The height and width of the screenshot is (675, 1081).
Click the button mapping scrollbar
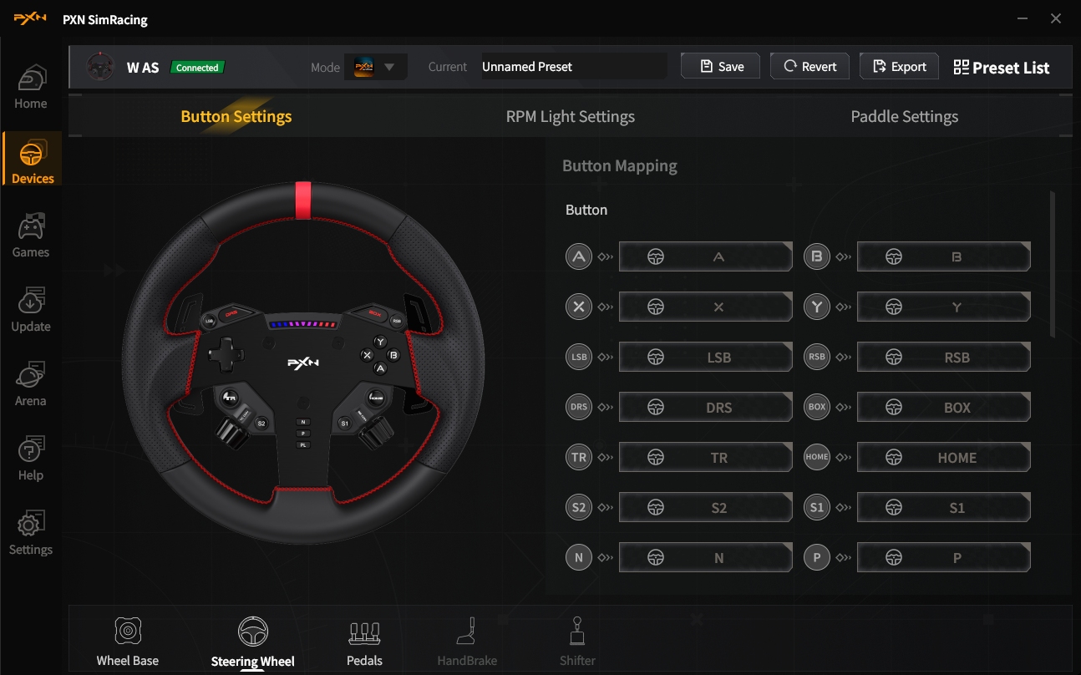1052,264
